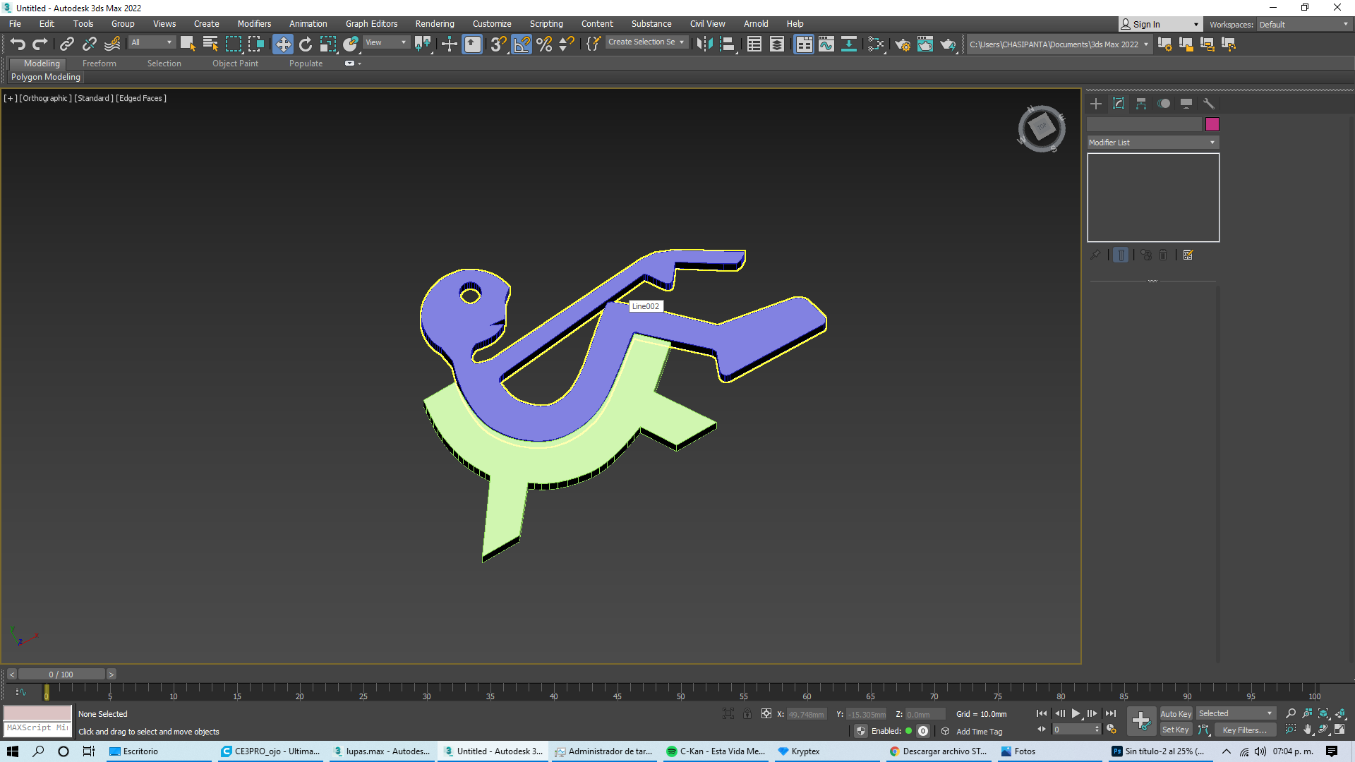This screenshot has width=1355, height=762.
Task: Open the File menu
Action: click(x=15, y=24)
